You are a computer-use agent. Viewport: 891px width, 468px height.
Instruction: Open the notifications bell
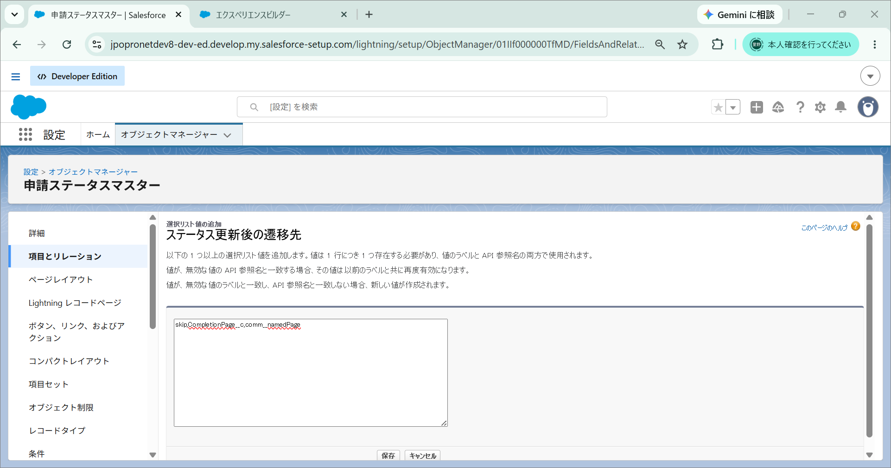pyautogui.click(x=840, y=107)
